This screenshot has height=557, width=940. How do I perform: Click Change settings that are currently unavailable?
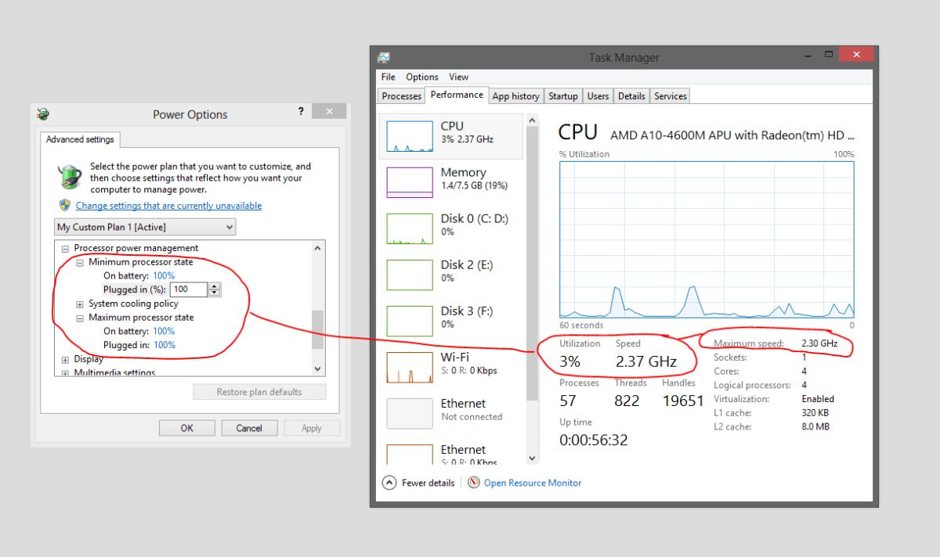point(168,206)
